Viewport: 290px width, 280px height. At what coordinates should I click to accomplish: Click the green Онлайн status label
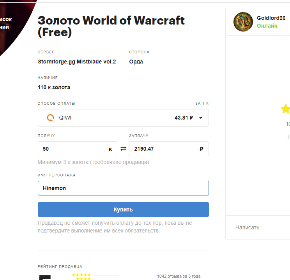[267, 26]
